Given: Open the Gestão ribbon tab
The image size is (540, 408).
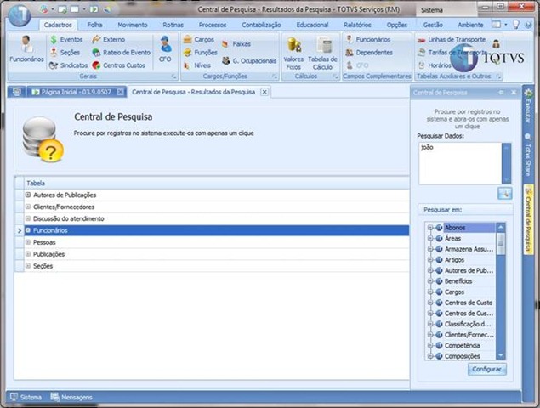Looking at the screenshot, I should pyautogui.click(x=433, y=25).
